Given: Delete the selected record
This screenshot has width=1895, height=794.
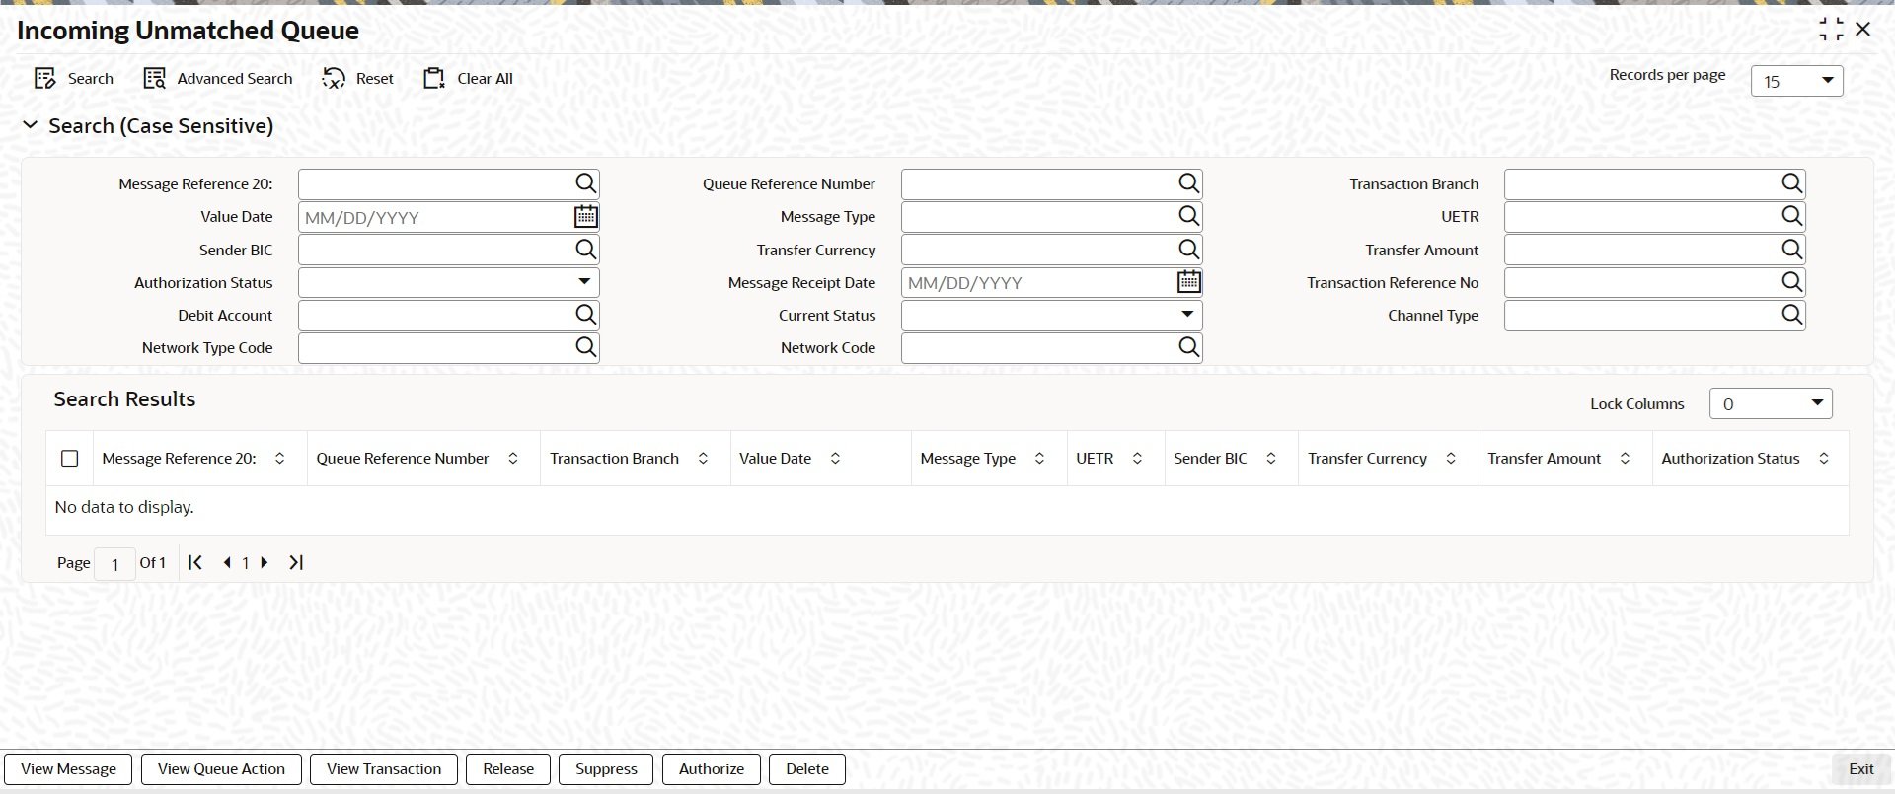Looking at the screenshot, I should pyautogui.click(x=807, y=769).
